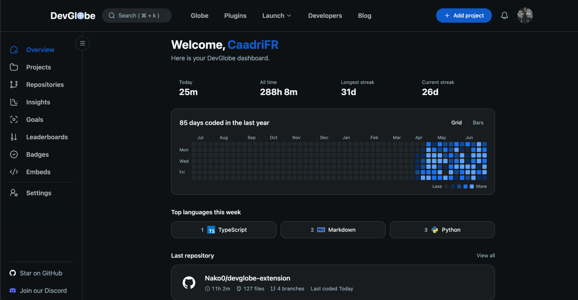Open the Developers nav item
This screenshot has width=578, height=300.
click(x=325, y=16)
